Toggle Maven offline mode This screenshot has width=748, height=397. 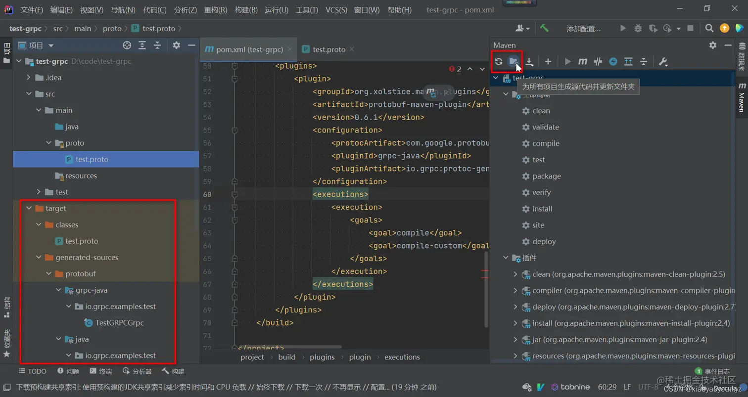tap(598, 62)
